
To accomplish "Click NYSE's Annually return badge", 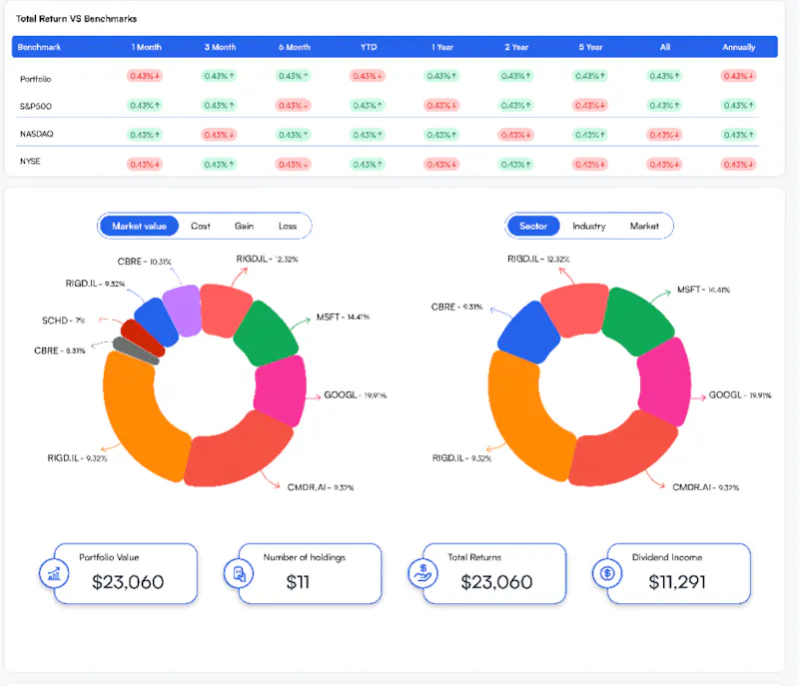I will [739, 165].
